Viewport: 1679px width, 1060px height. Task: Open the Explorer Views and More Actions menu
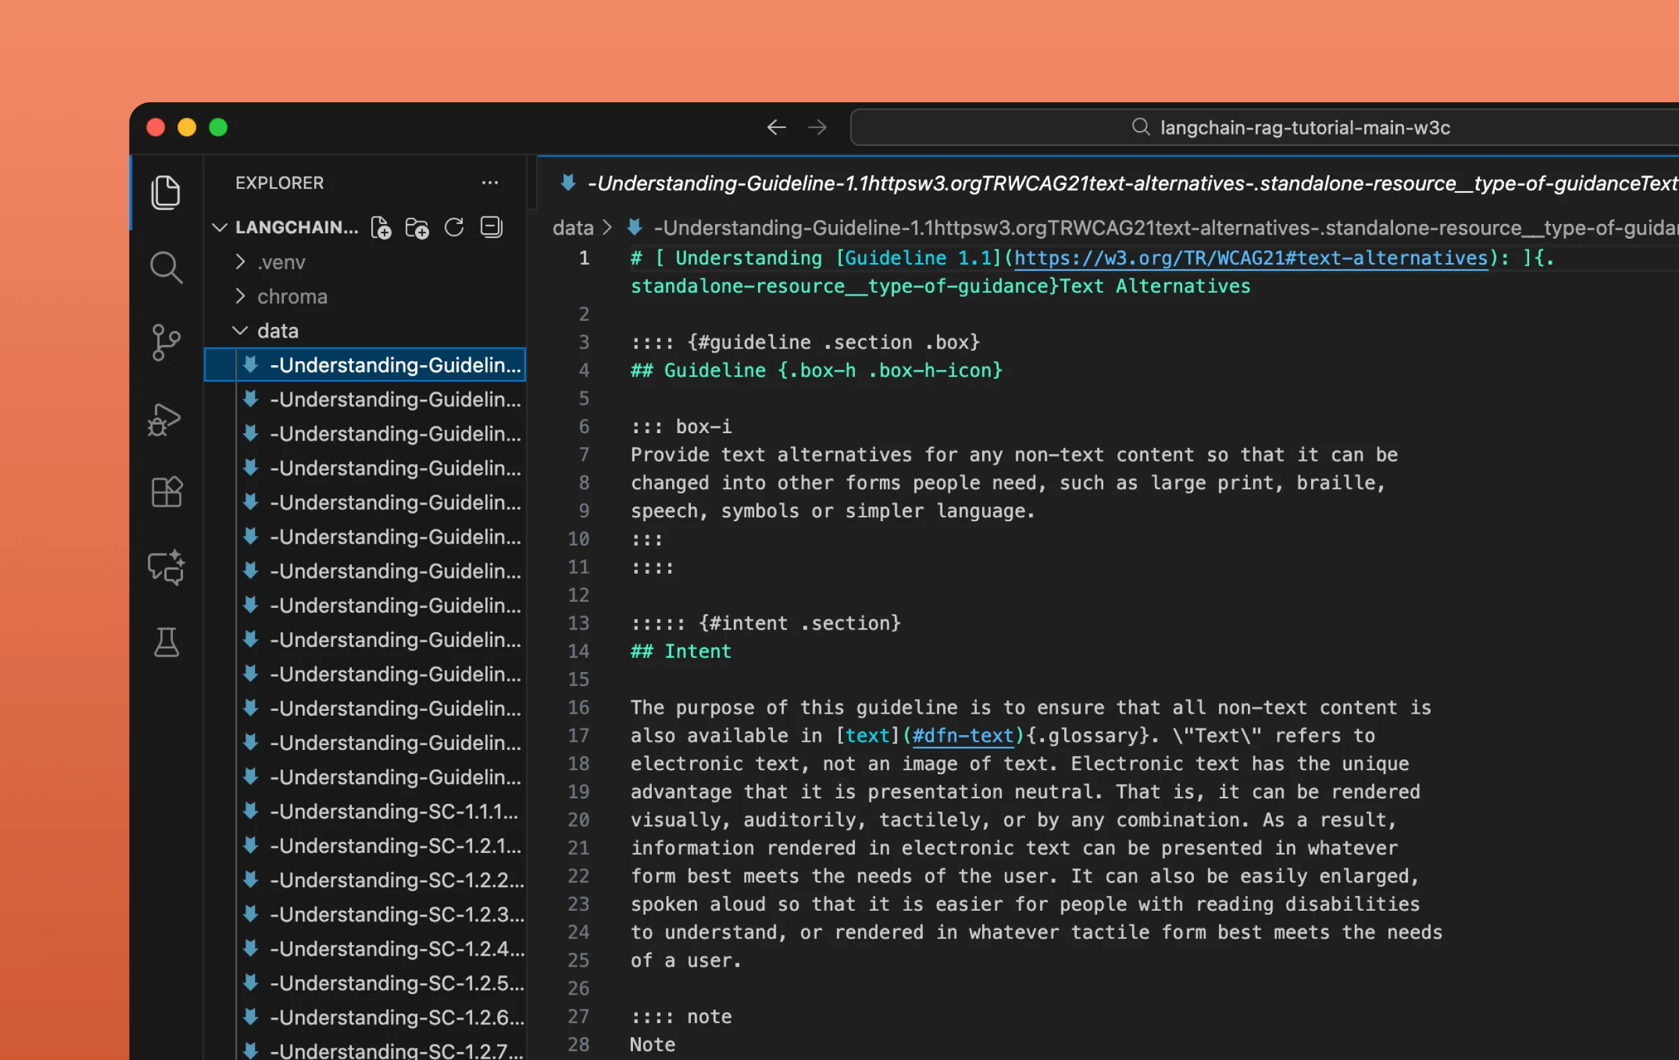tap(490, 183)
